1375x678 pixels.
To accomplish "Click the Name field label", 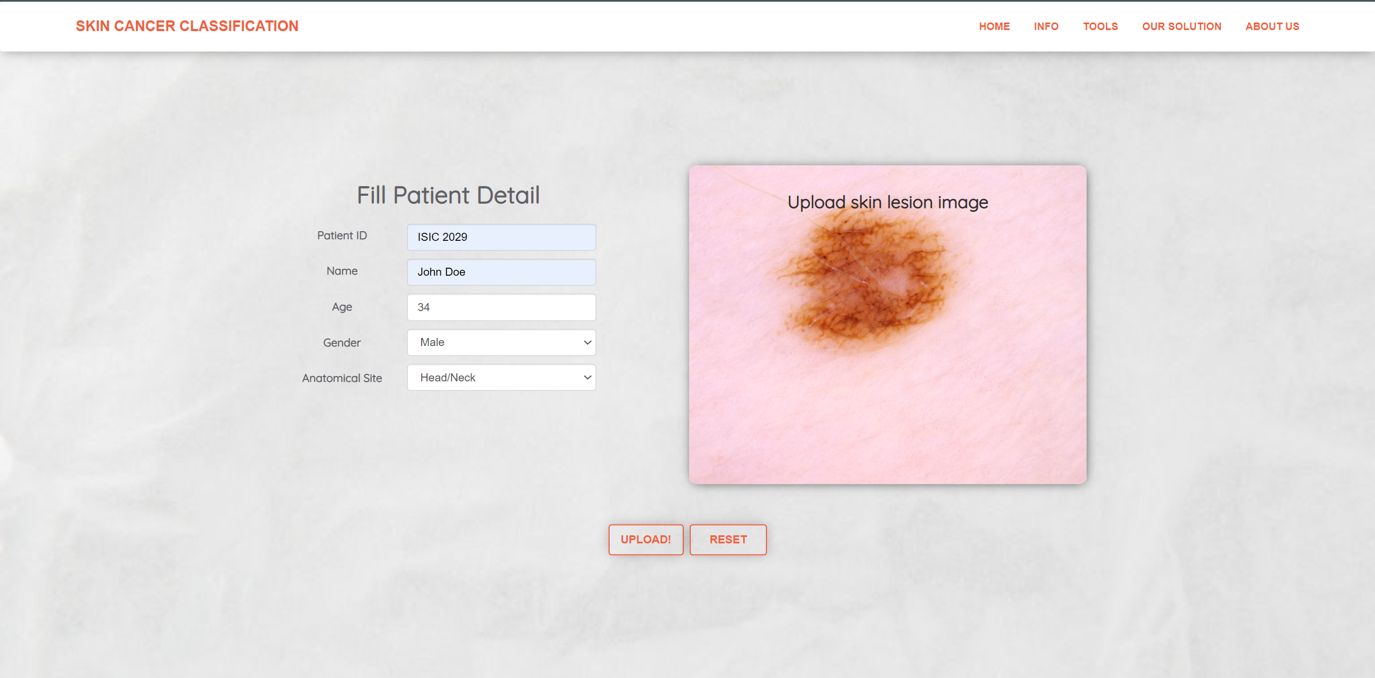I will [x=342, y=271].
